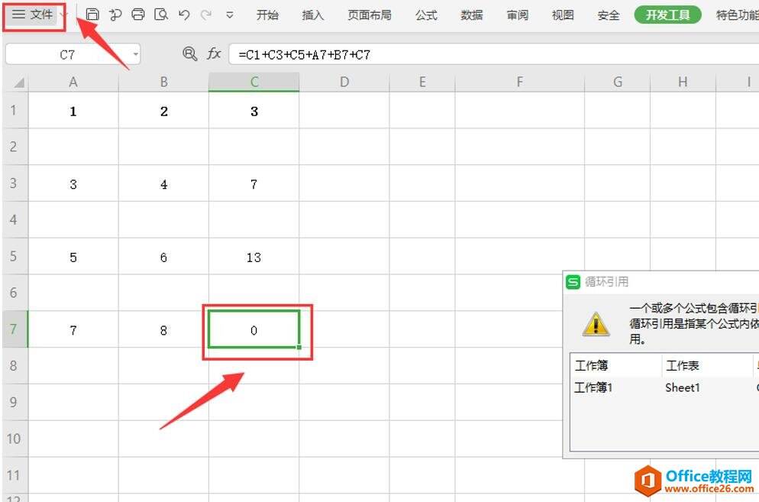Viewport: 759px width, 502px height.
Task: Click cell A7 containing 7
Action: [x=73, y=329]
